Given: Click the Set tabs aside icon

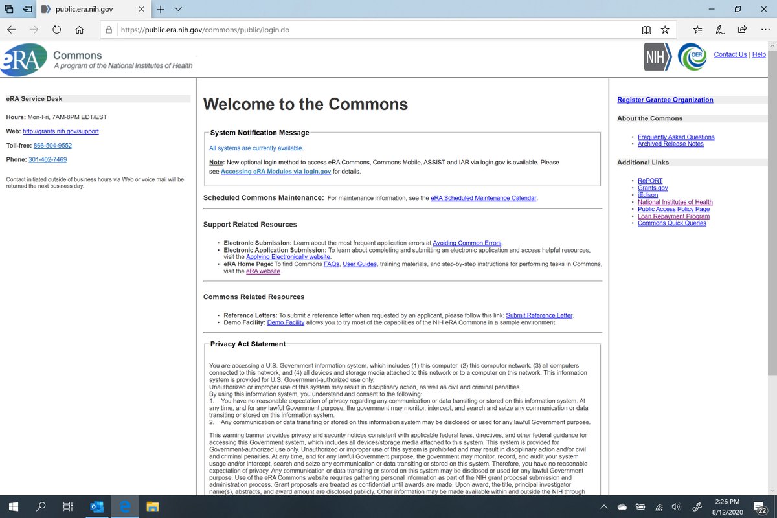Looking at the screenshot, I should pyautogui.click(x=28, y=9).
